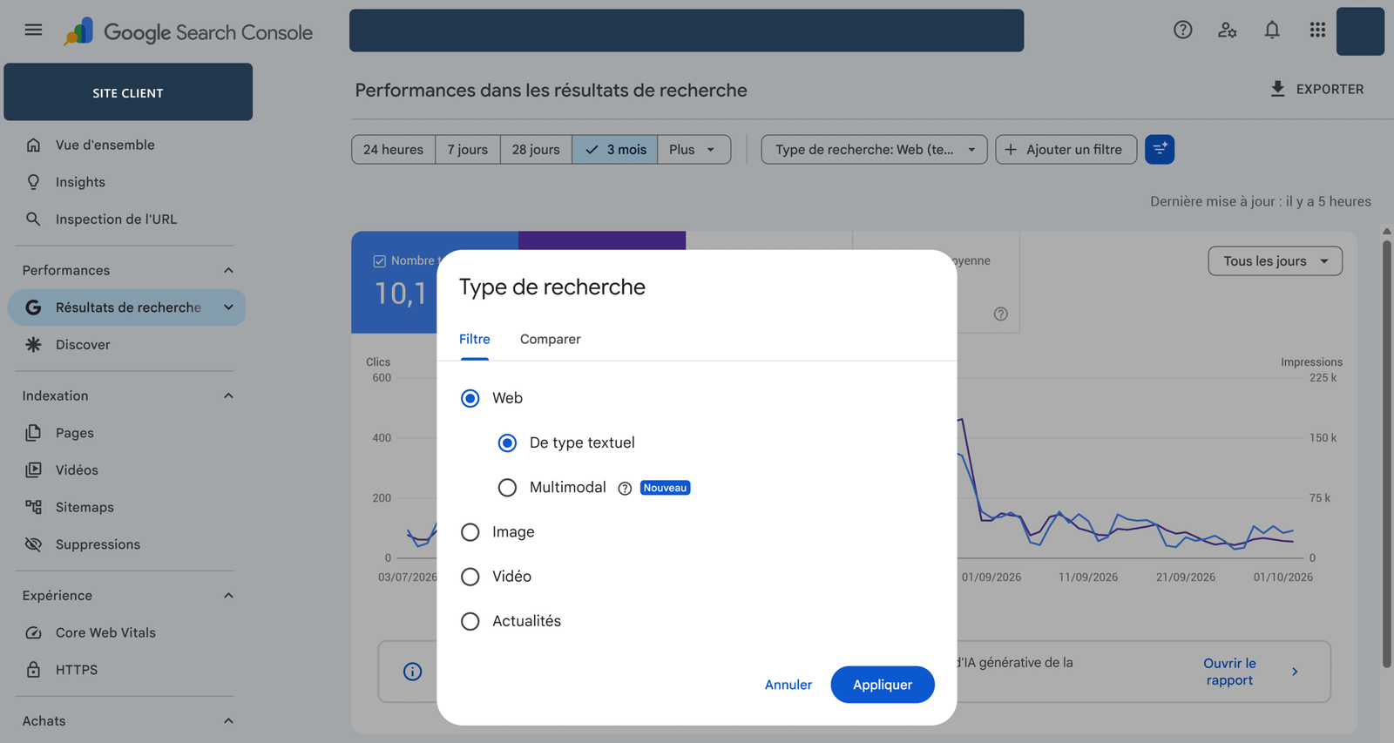
Task: Toggle the Nombre total de clics checkbox
Action: coord(379,261)
